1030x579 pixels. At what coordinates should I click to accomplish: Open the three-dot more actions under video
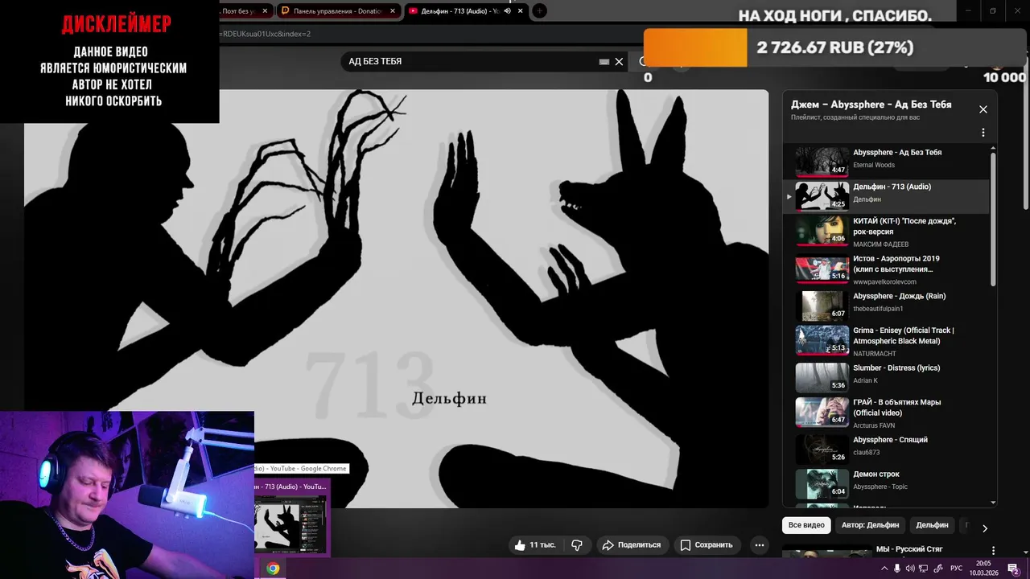[759, 544]
